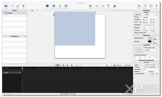This screenshot has width=162, height=97.
Task: Click the Background opacity field
Action: tap(155, 38)
